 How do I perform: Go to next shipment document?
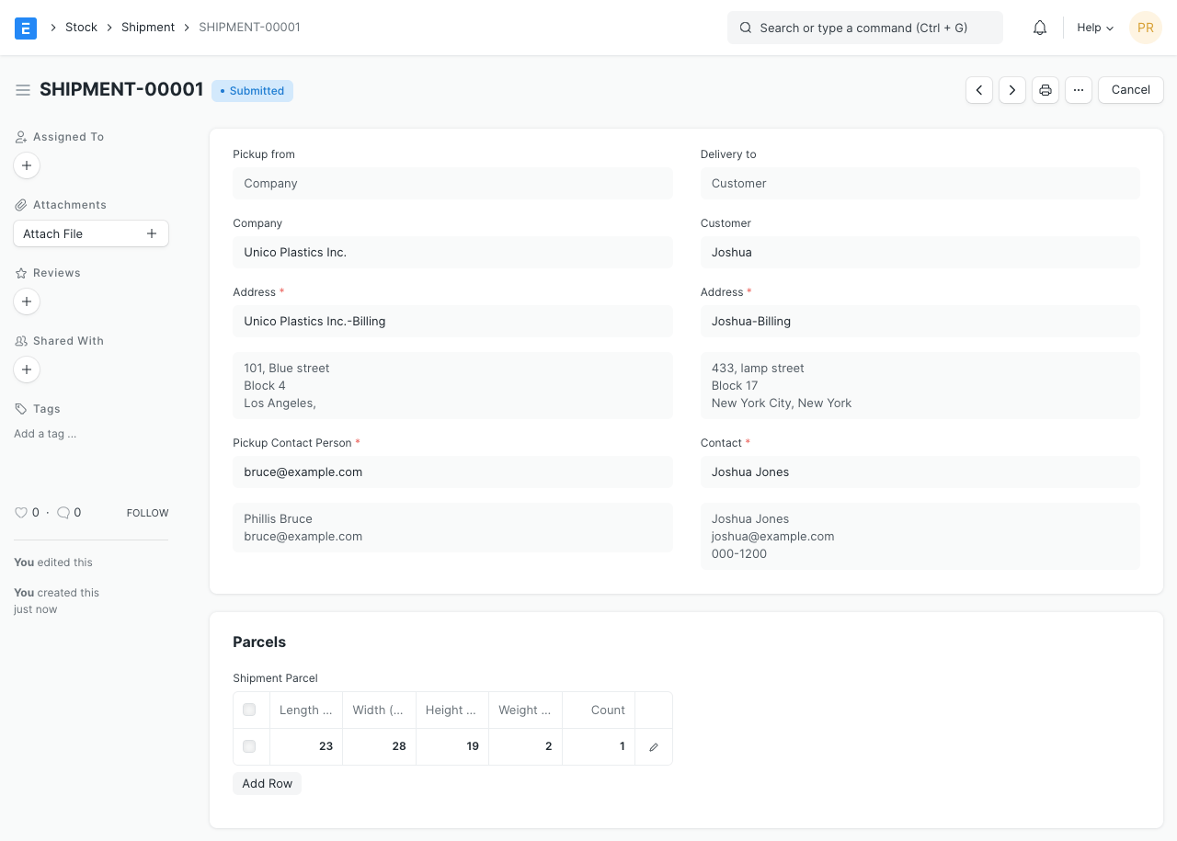pos(1012,90)
